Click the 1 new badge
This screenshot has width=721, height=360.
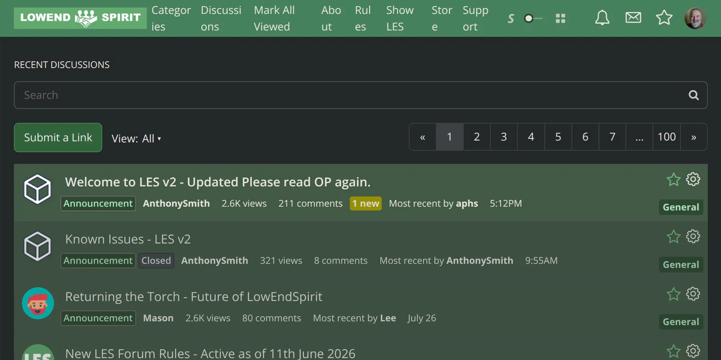(x=365, y=204)
